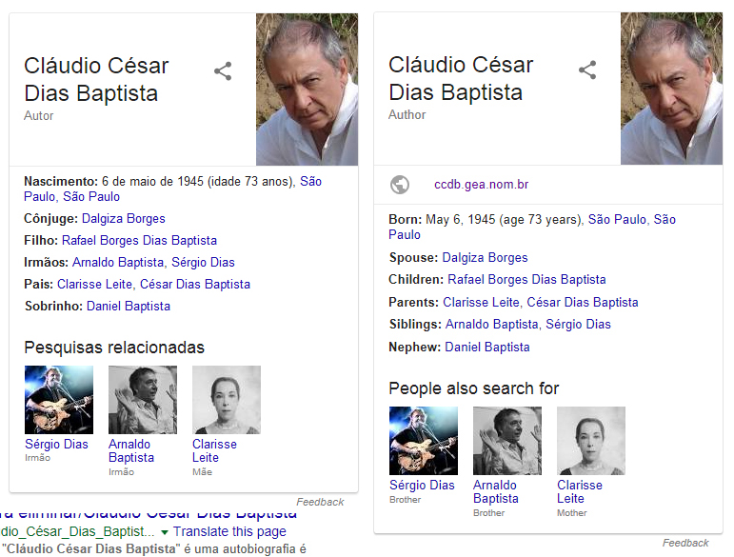The width and height of the screenshot is (734, 557).
Task: Click the Daniel Baptista link beside "Sobrinho"
Action: pos(129,307)
